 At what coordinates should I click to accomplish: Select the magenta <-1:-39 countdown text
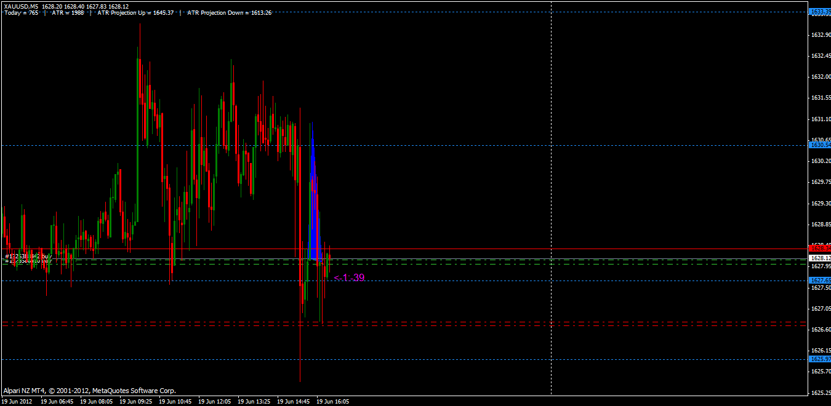349,277
